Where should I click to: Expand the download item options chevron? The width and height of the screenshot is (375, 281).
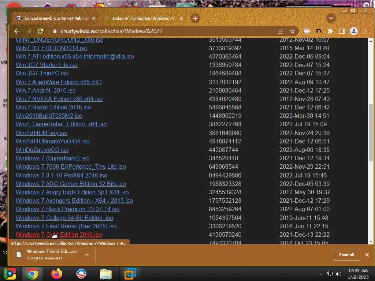pos(87,255)
